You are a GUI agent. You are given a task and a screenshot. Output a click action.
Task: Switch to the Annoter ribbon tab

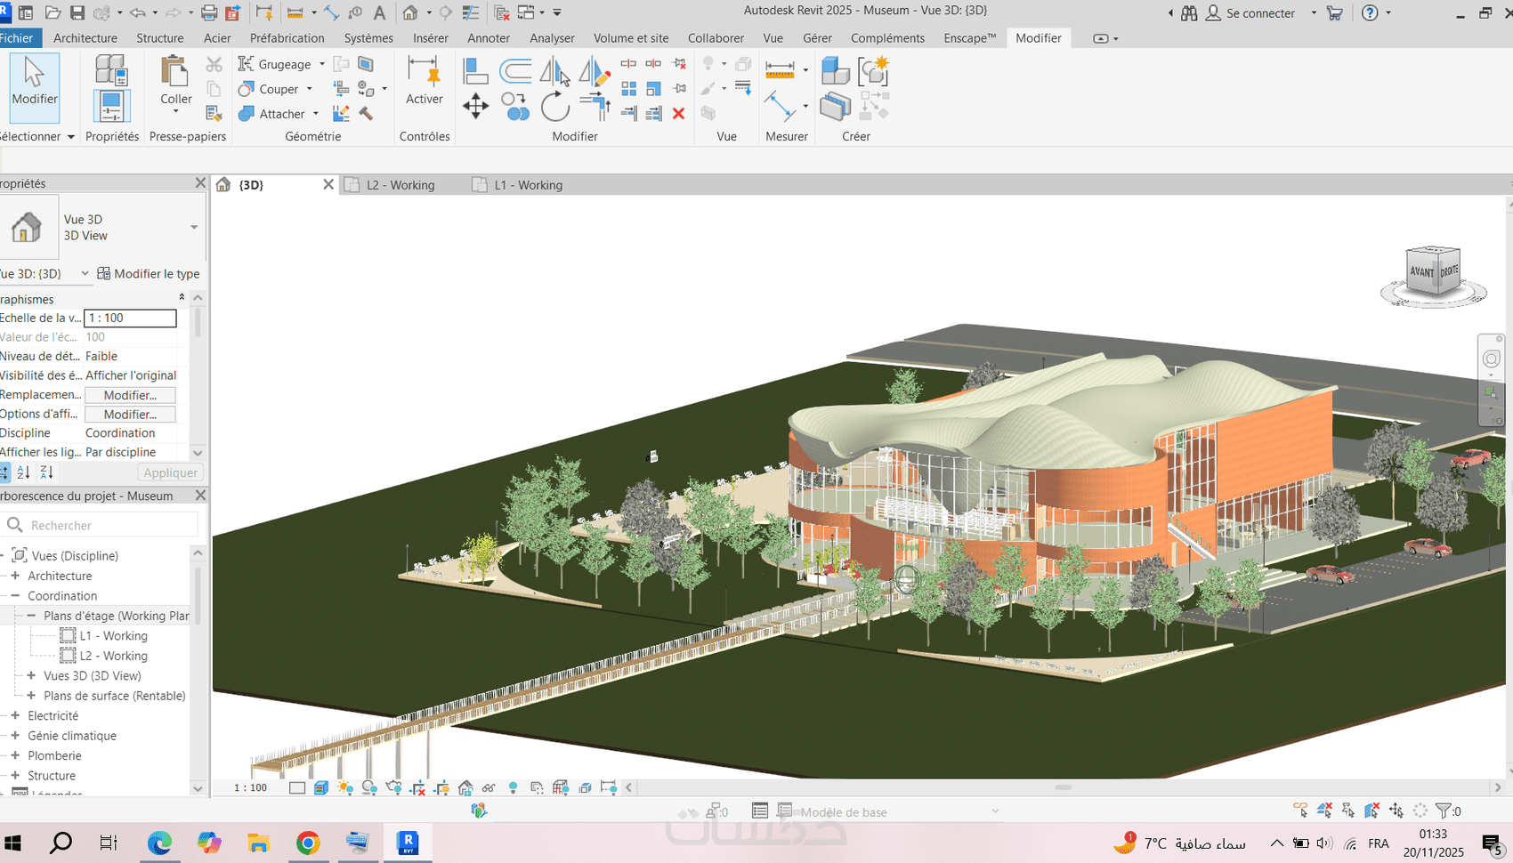(x=489, y=38)
